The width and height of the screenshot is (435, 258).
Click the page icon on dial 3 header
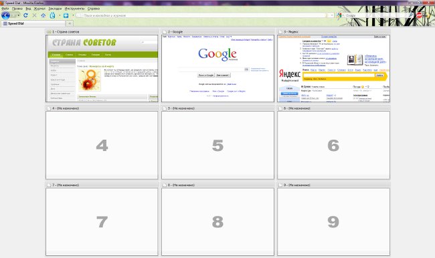click(x=280, y=32)
